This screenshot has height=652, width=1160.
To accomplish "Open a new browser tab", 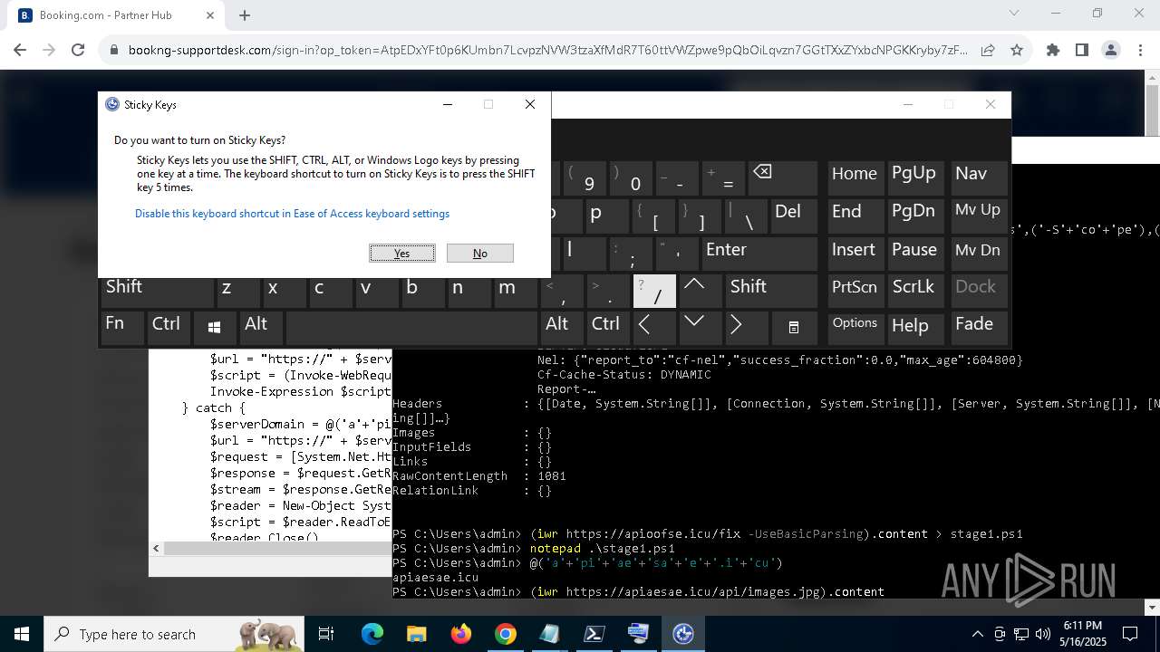I will (x=245, y=15).
